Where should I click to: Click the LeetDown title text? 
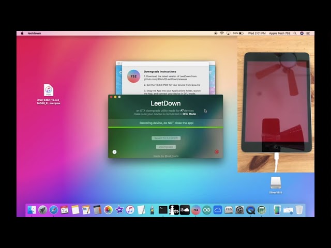(165, 103)
